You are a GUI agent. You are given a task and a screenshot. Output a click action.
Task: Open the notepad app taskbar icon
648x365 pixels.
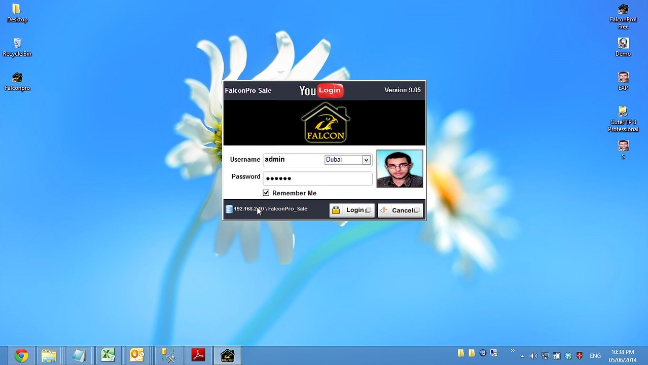(x=79, y=355)
